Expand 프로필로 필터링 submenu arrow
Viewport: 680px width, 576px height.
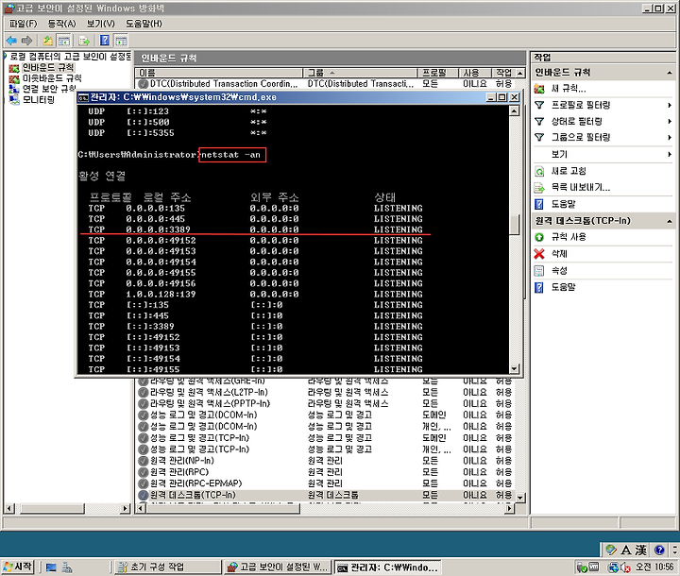point(670,105)
